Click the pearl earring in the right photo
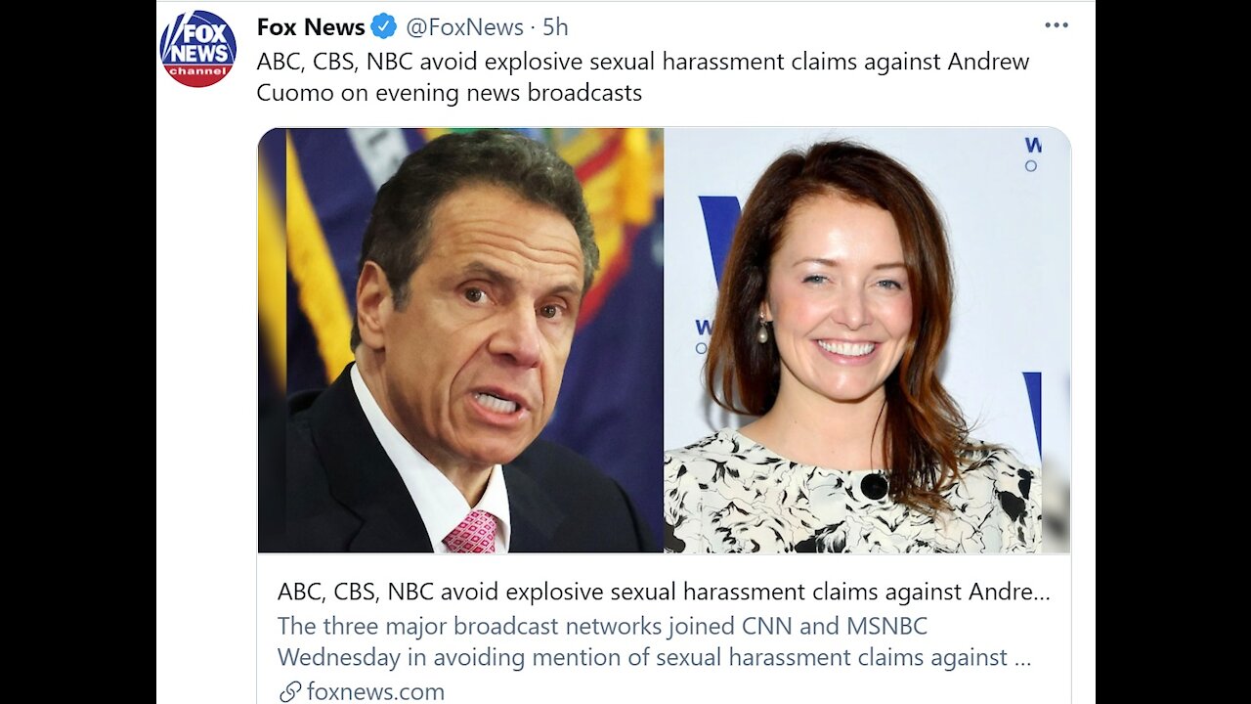The width and height of the screenshot is (1251, 704). point(763,330)
